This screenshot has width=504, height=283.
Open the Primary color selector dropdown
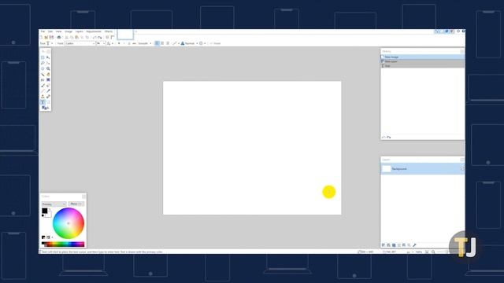[54, 204]
